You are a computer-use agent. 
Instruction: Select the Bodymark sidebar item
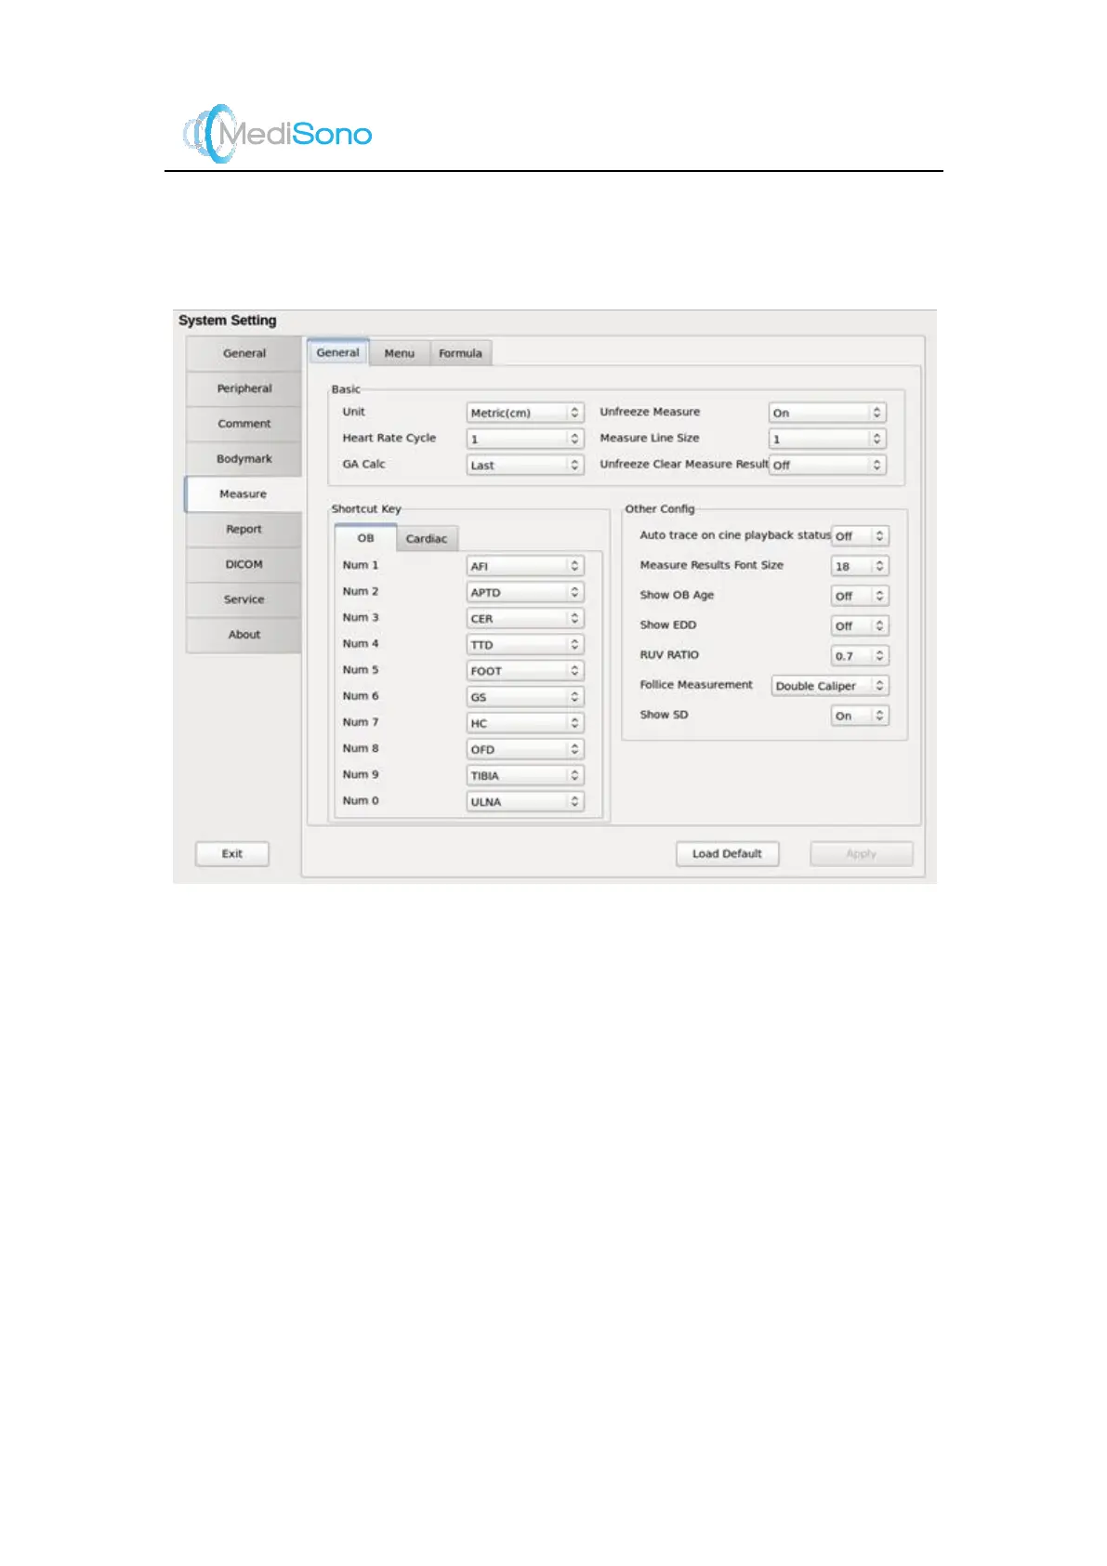(244, 459)
